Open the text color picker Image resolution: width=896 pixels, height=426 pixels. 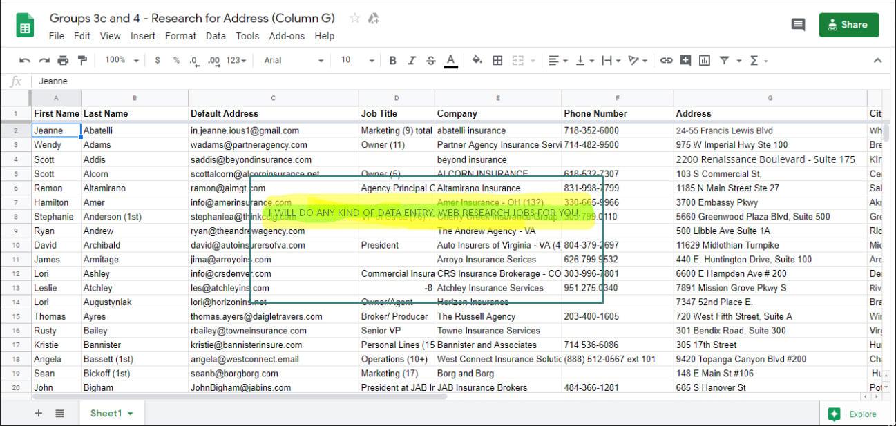(450, 60)
